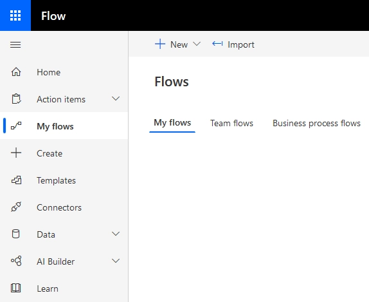
Task: Click the Create plus icon in the sidebar
Action: (16, 153)
